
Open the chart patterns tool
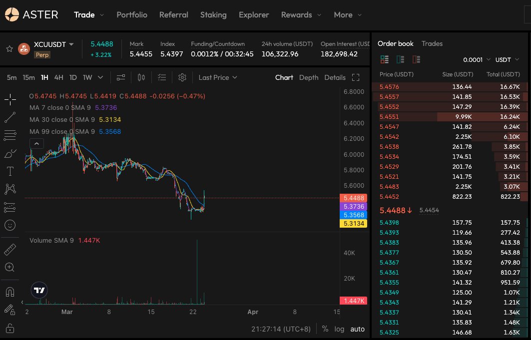coord(10,189)
